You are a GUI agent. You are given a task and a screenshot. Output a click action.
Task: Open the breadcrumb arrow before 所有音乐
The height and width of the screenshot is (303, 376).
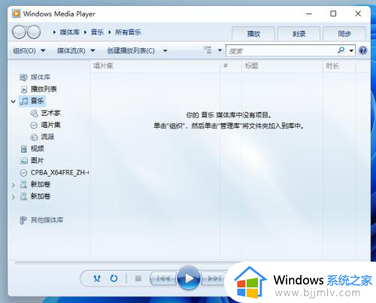[110, 32]
